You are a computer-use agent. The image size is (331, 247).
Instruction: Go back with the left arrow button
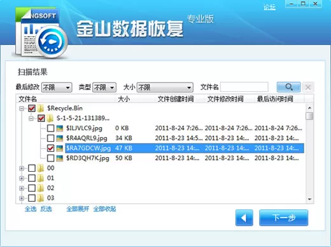[244, 218]
